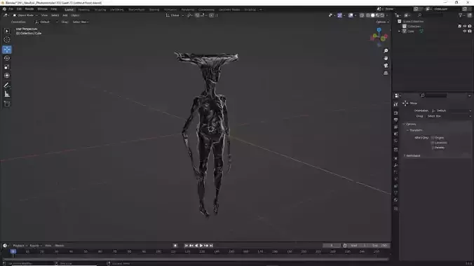474x266 pixels.
Task: Open the Output properties tab icon
Action: 395,120
